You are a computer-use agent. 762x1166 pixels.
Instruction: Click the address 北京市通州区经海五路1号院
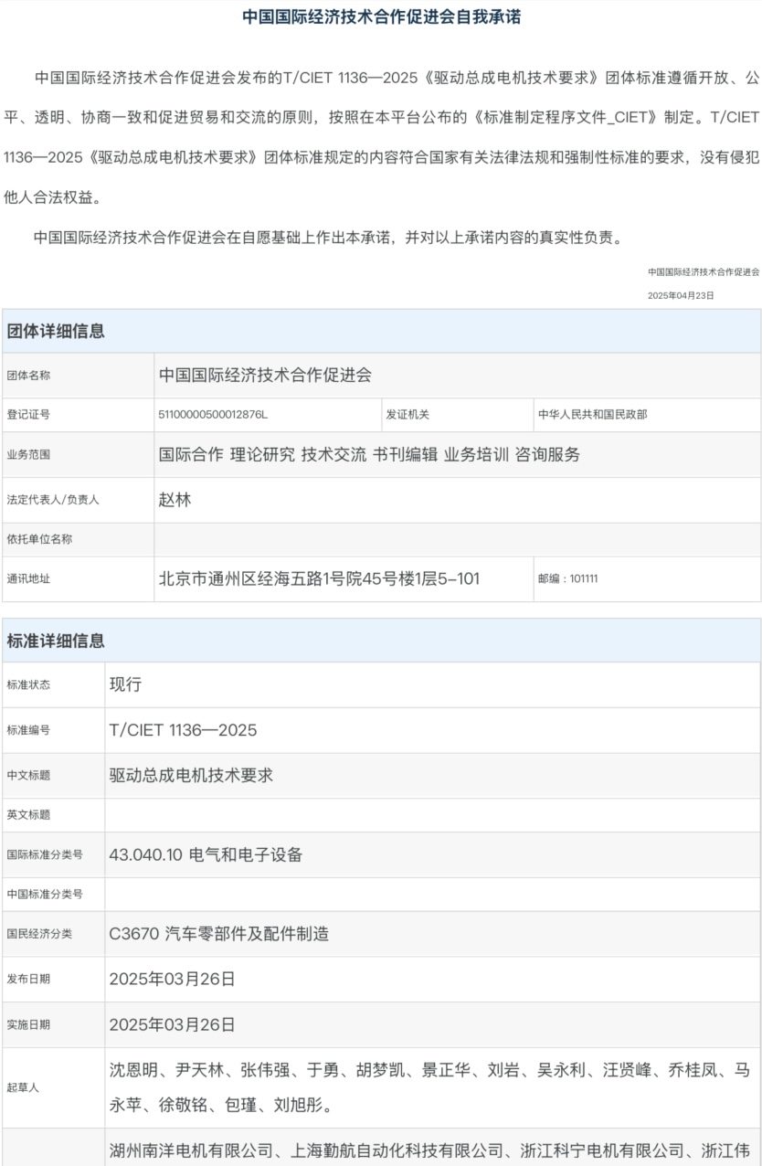[319, 578]
